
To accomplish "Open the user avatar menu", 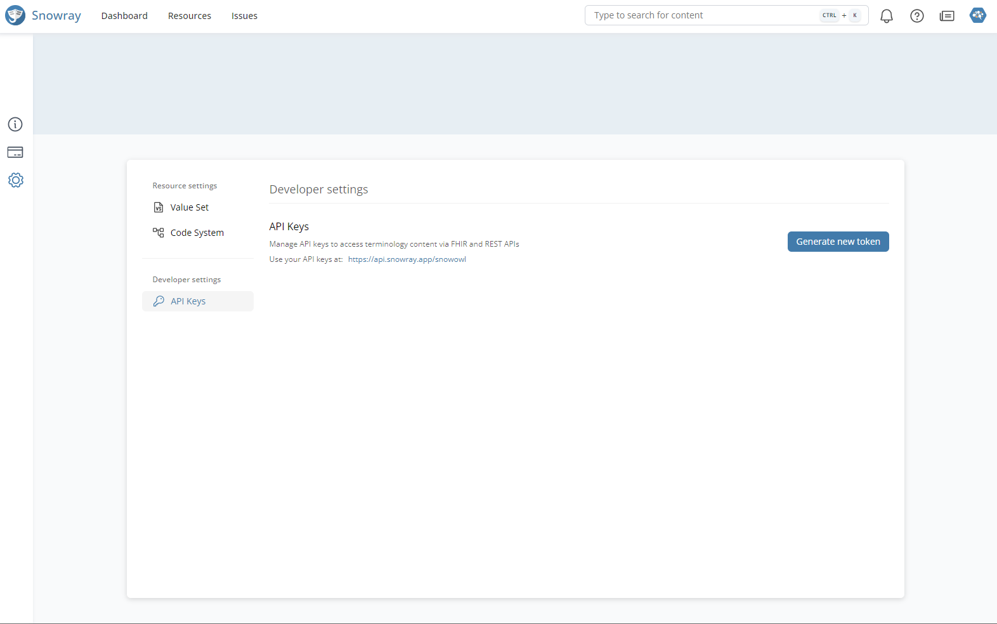I will tap(978, 15).
